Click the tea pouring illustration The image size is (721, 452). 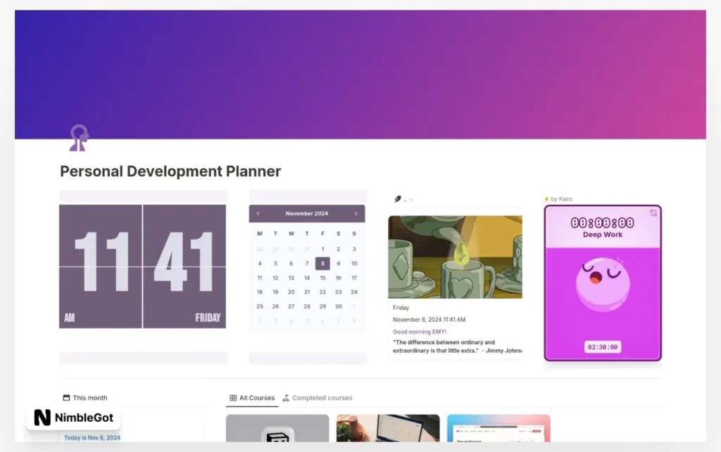(456, 257)
